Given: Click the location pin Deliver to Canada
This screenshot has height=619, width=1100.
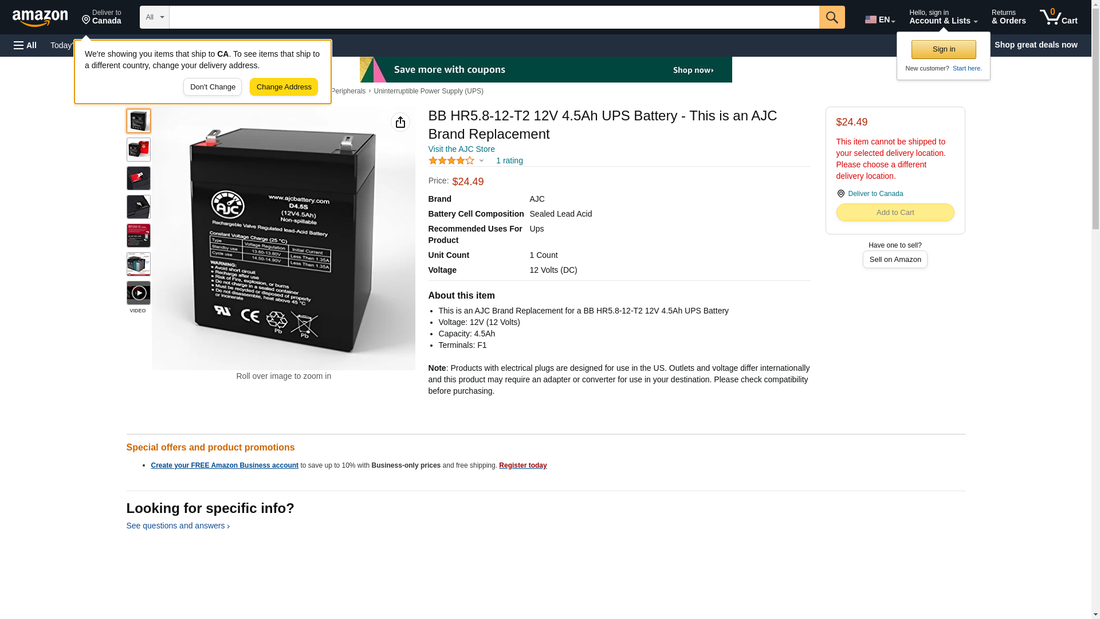Looking at the screenshot, I should coord(870,194).
